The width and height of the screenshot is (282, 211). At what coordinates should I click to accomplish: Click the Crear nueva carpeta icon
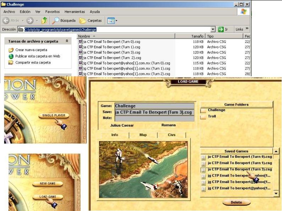[11, 50]
